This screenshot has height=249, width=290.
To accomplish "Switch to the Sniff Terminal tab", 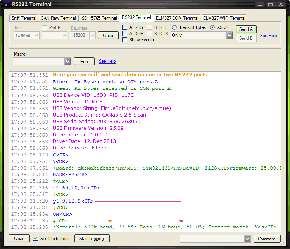I will (24, 18).
